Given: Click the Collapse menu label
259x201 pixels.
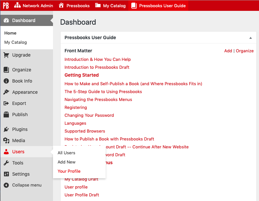Looking at the screenshot, I should pyautogui.click(x=27, y=185).
